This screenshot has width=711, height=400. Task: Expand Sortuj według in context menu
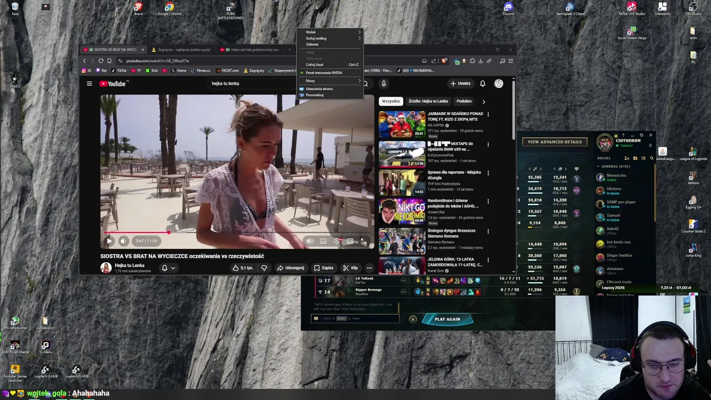click(330, 38)
